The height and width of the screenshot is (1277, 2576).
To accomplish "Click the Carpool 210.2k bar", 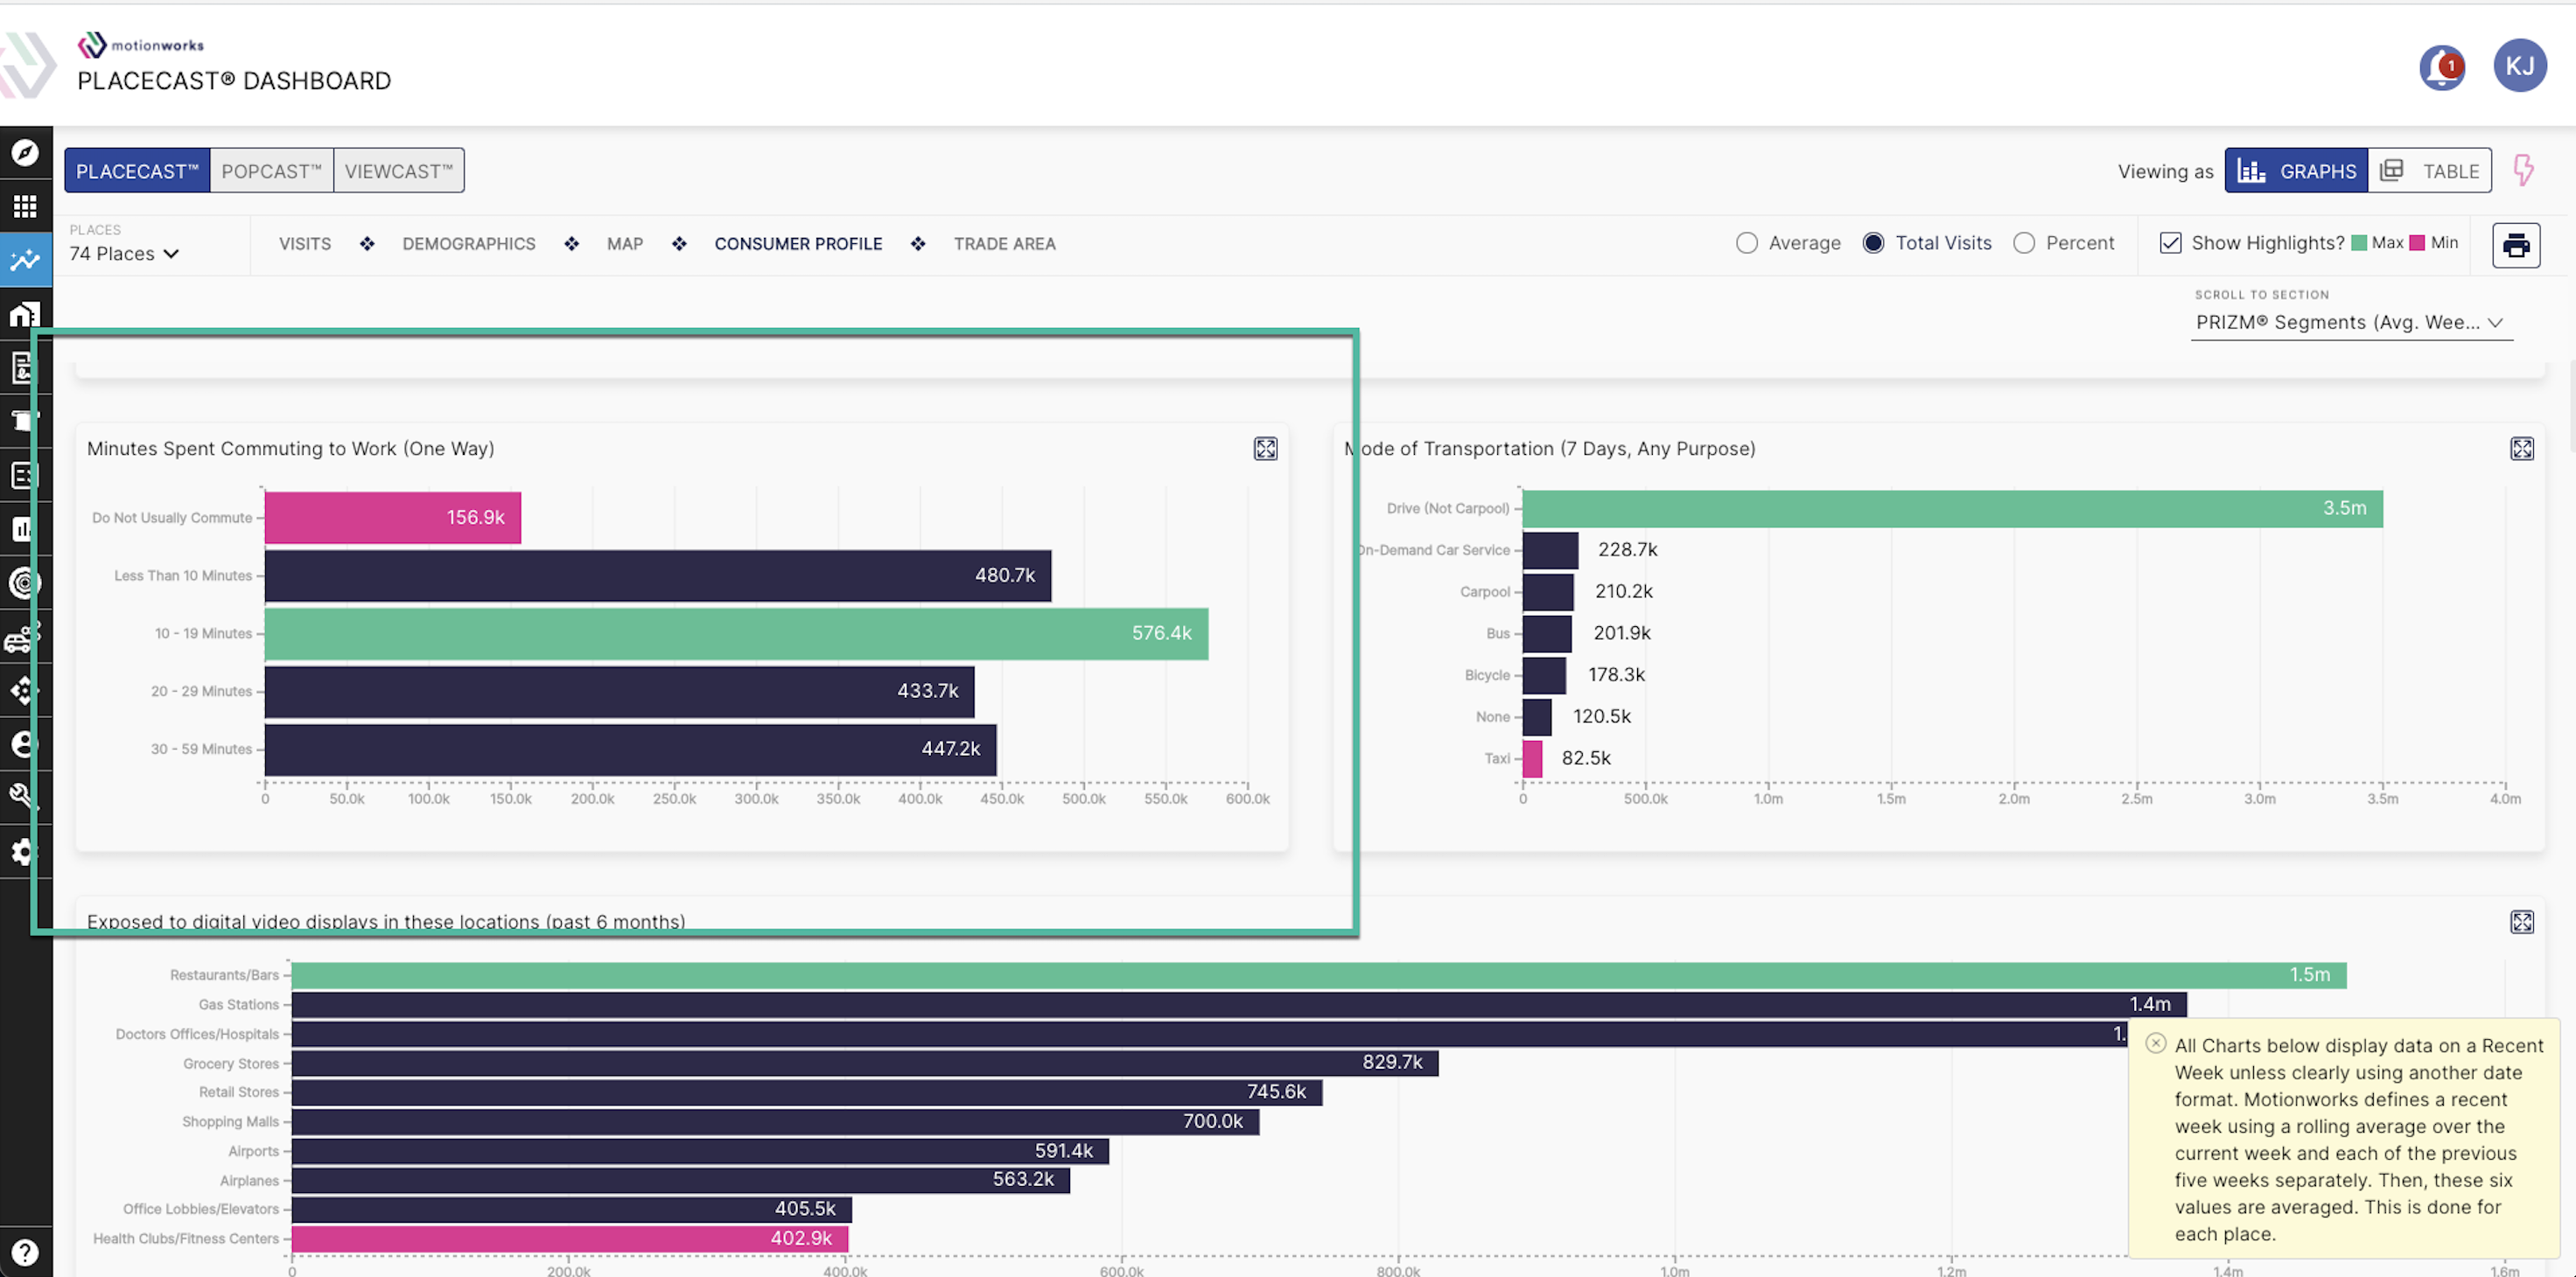I will point(1548,592).
